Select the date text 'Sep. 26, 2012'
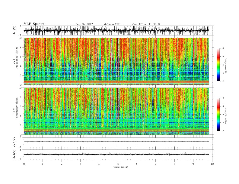The image size is (239, 184). pyautogui.click(x=84, y=24)
